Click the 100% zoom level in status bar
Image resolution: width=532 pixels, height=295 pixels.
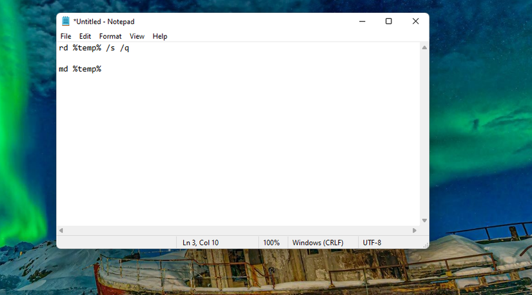tap(271, 243)
